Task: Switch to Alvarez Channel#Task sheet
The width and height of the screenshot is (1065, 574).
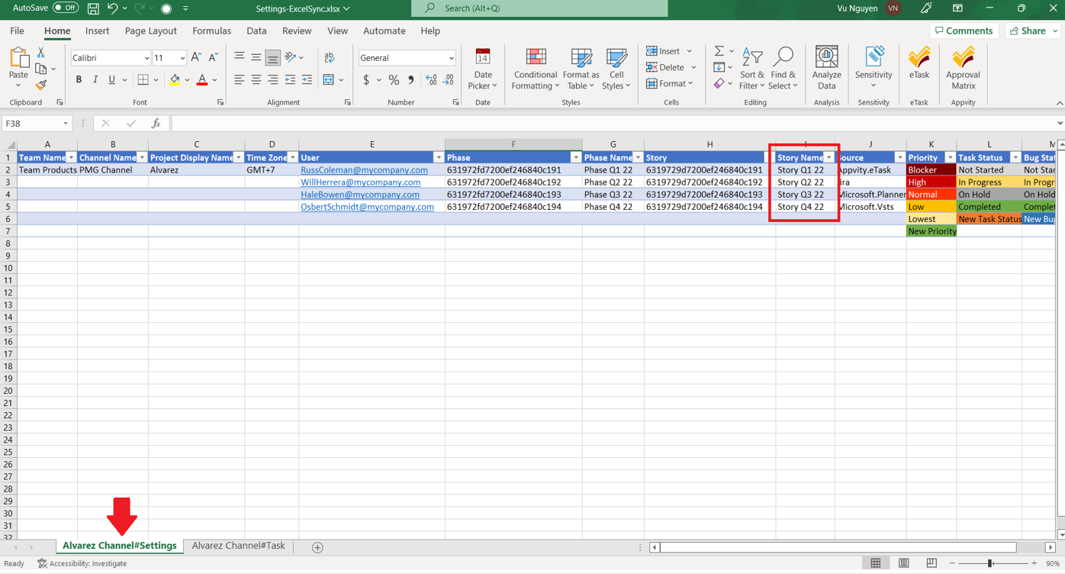Action: [238, 546]
